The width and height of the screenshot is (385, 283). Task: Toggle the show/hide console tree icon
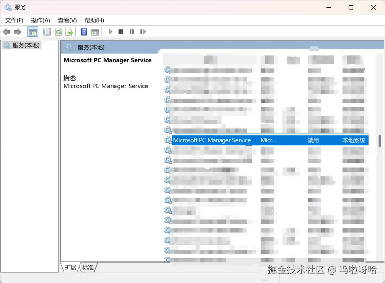pos(33,32)
